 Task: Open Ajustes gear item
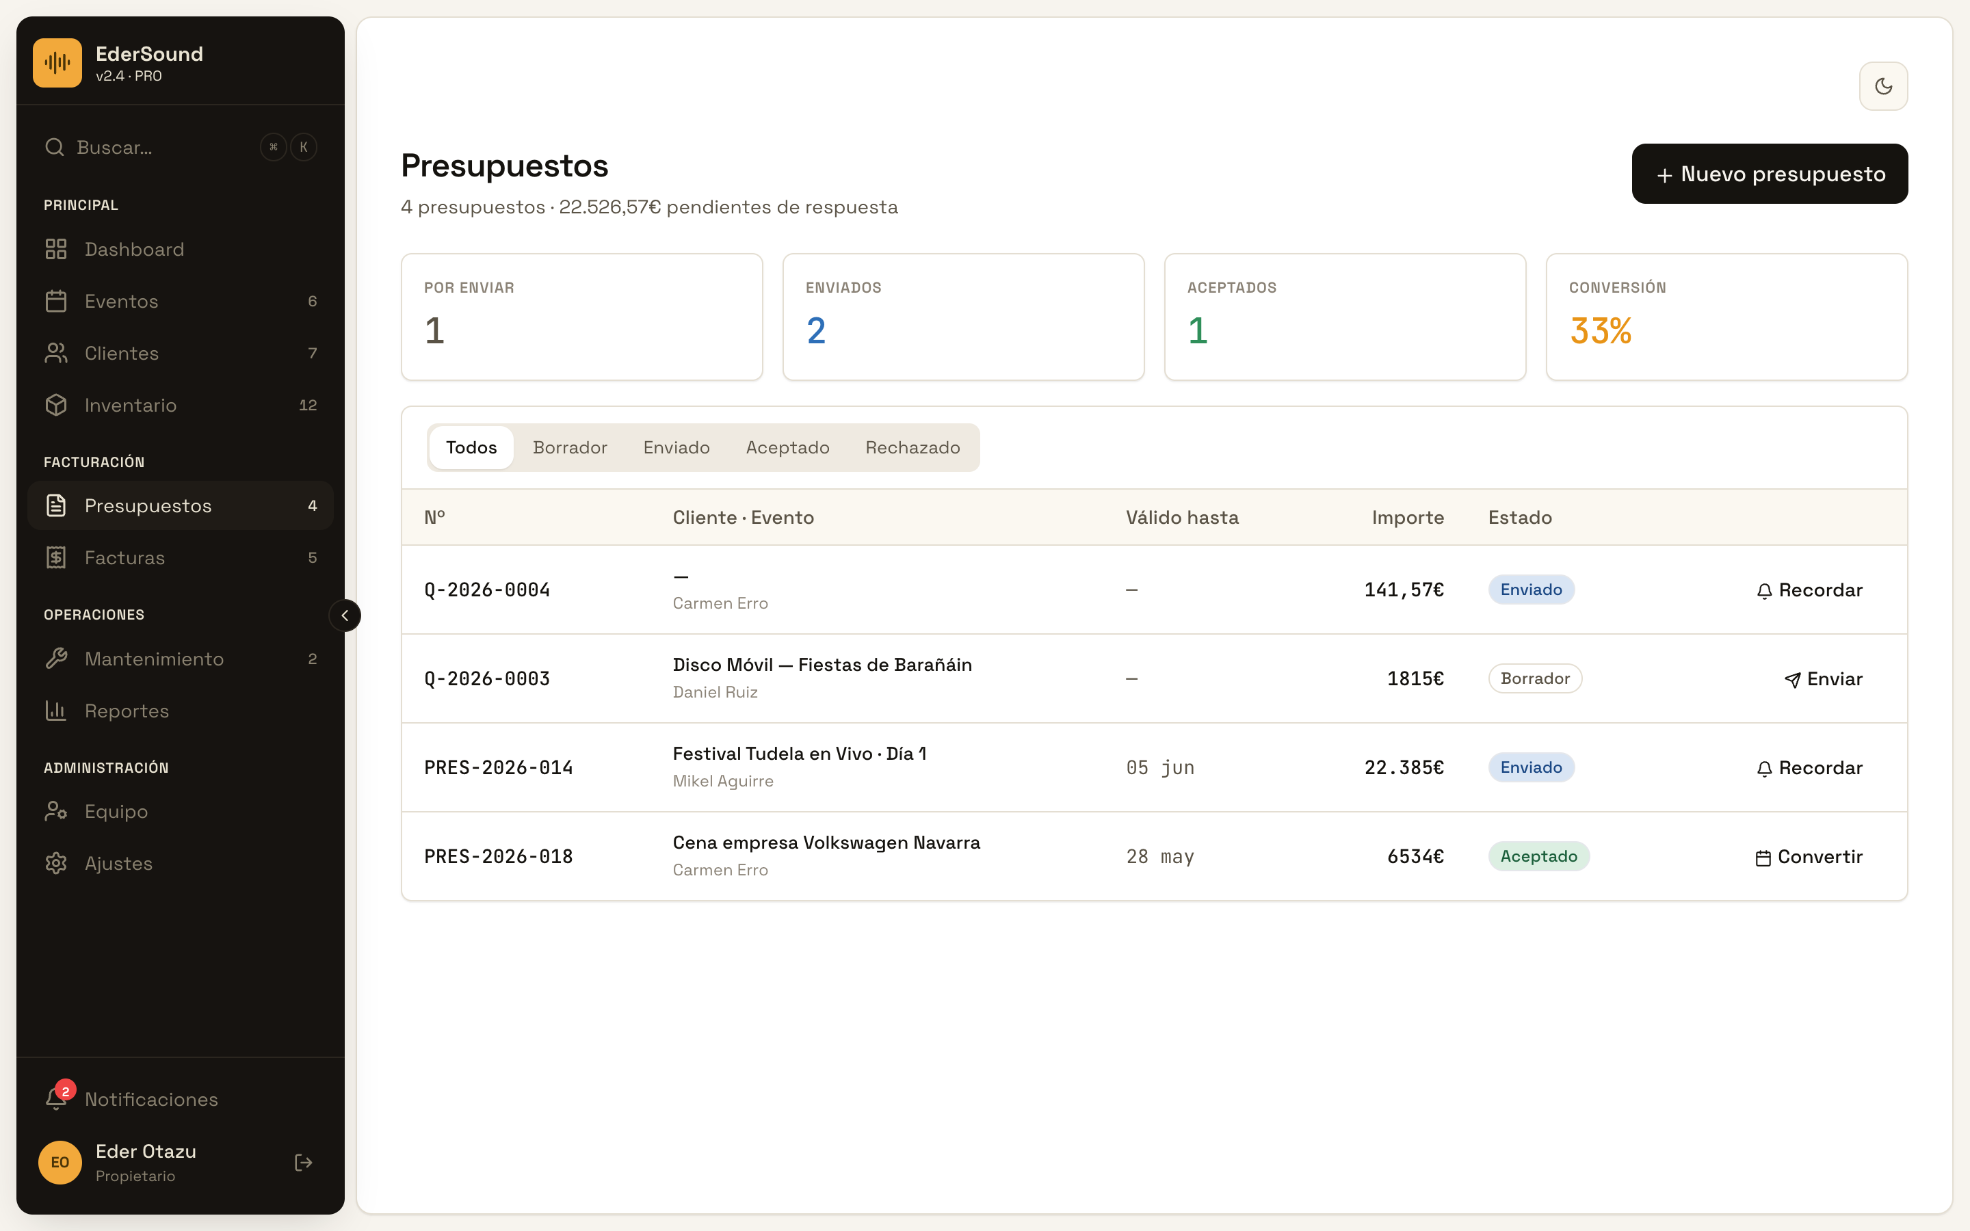click(x=181, y=864)
